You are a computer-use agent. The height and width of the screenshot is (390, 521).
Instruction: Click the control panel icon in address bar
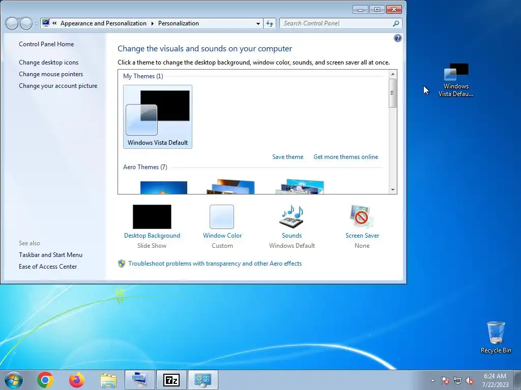pyautogui.click(x=46, y=23)
